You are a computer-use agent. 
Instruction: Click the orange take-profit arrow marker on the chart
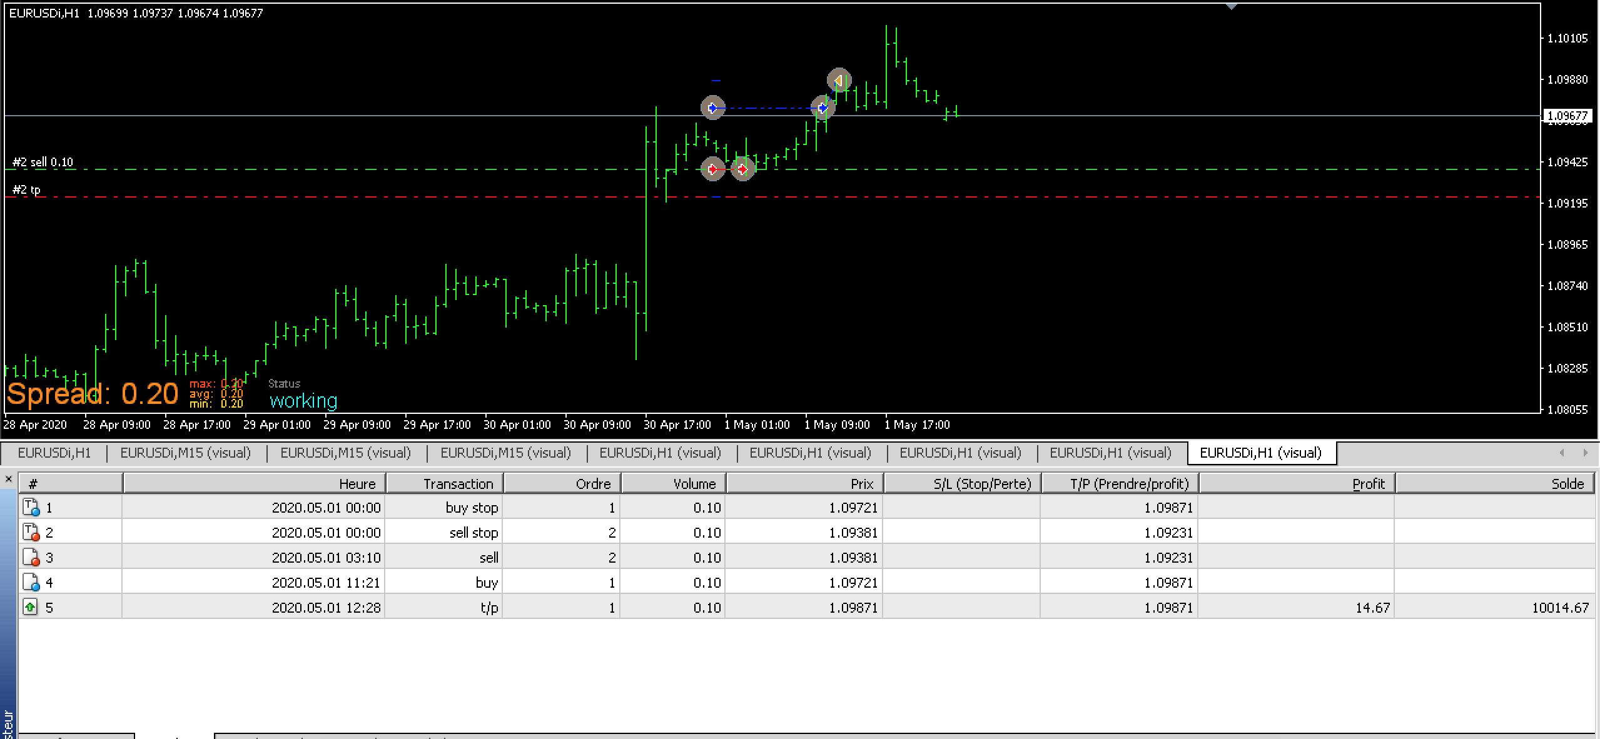click(x=839, y=80)
